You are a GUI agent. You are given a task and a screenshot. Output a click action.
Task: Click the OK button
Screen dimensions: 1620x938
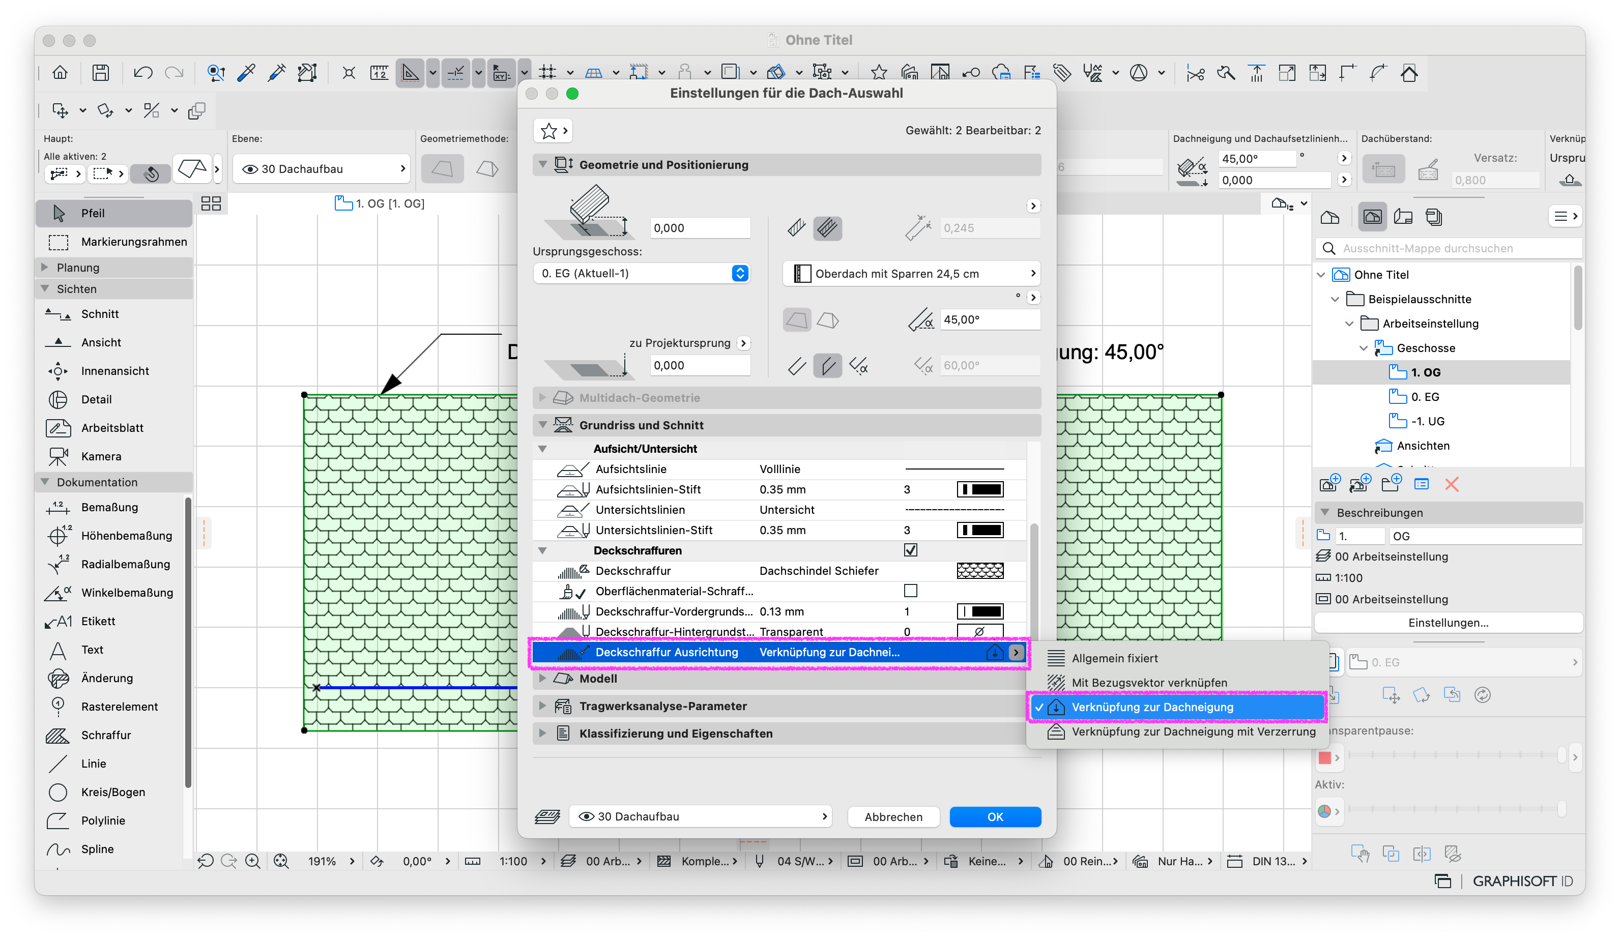tap(995, 816)
